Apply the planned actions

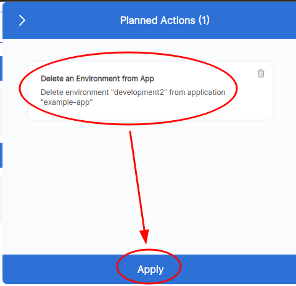[150, 269]
